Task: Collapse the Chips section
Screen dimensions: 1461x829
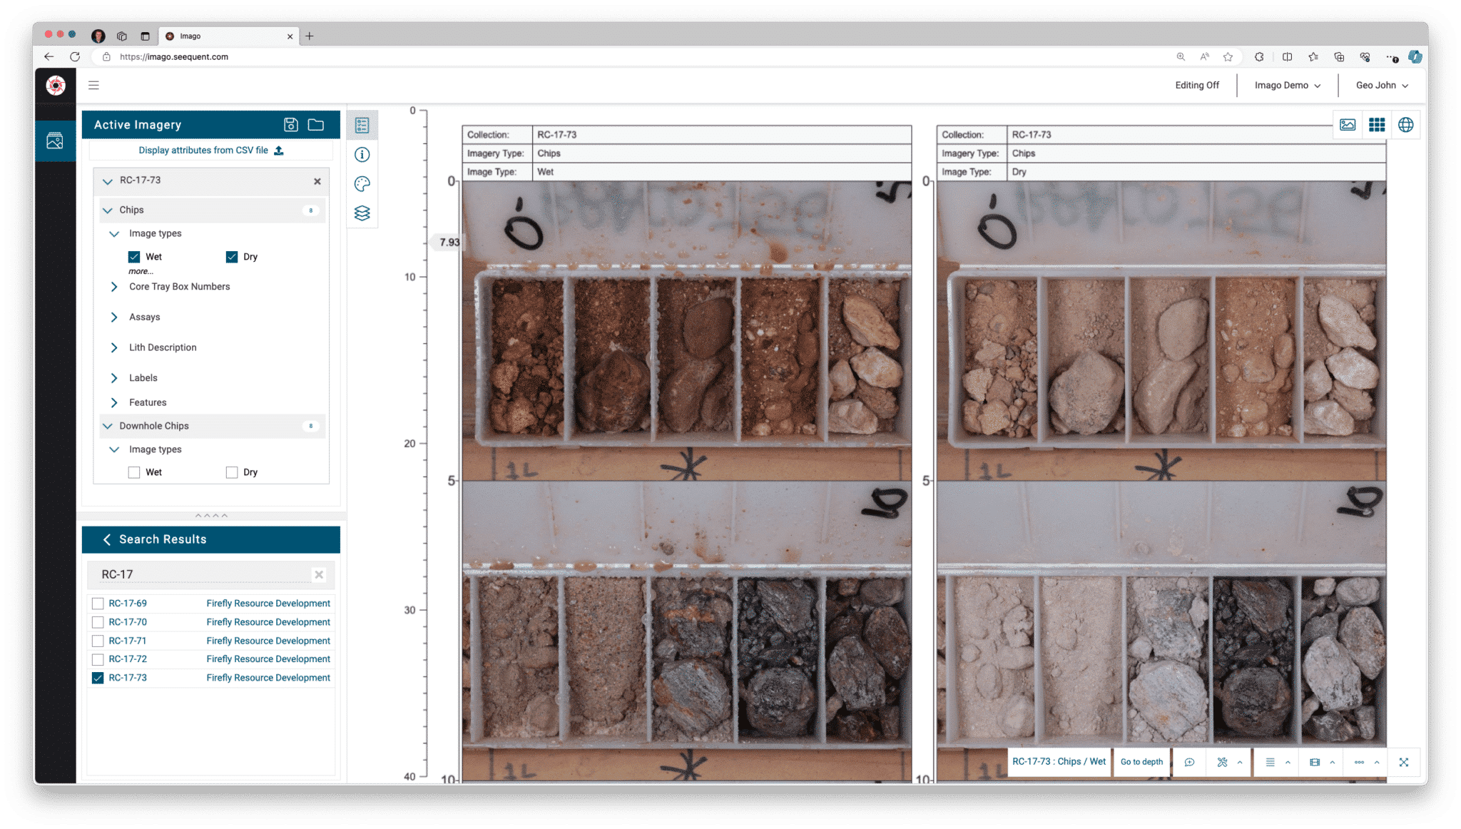Action: pyautogui.click(x=108, y=210)
